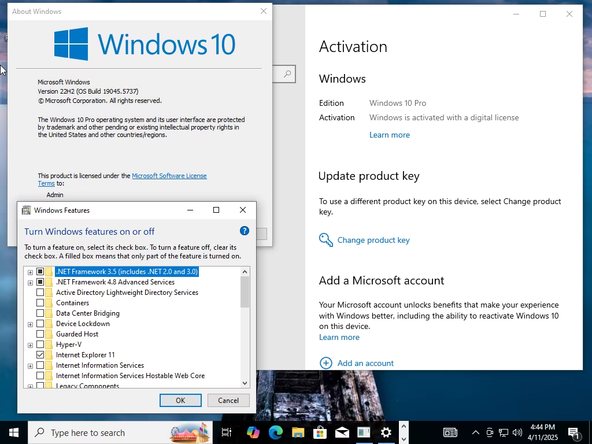Click Learn more under Activation status
The height and width of the screenshot is (444, 592).
click(389, 135)
